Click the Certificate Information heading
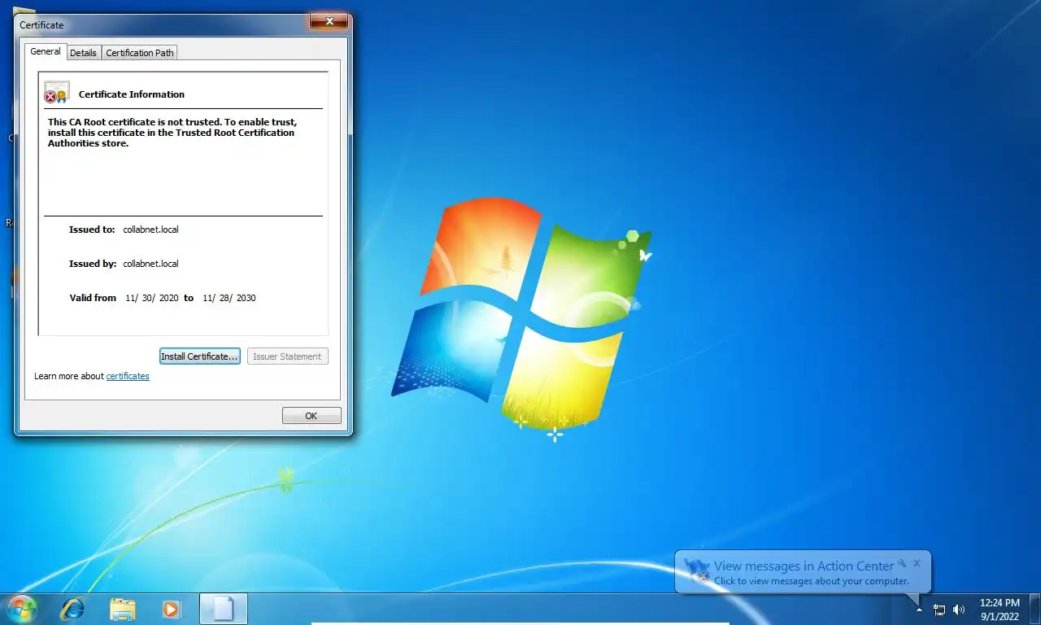This screenshot has width=1041, height=625. click(132, 94)
